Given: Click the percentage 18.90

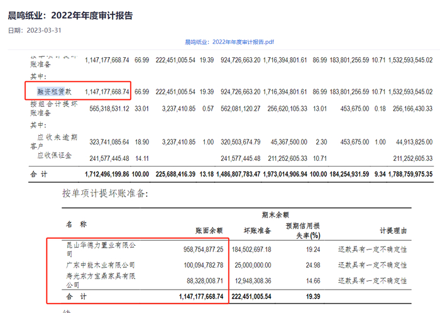Looking at the screenshot, I should [x=141, y=142].
